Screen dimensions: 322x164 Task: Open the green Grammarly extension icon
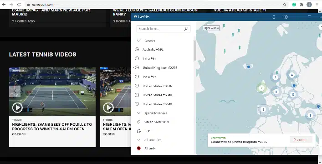pos(294,5)
